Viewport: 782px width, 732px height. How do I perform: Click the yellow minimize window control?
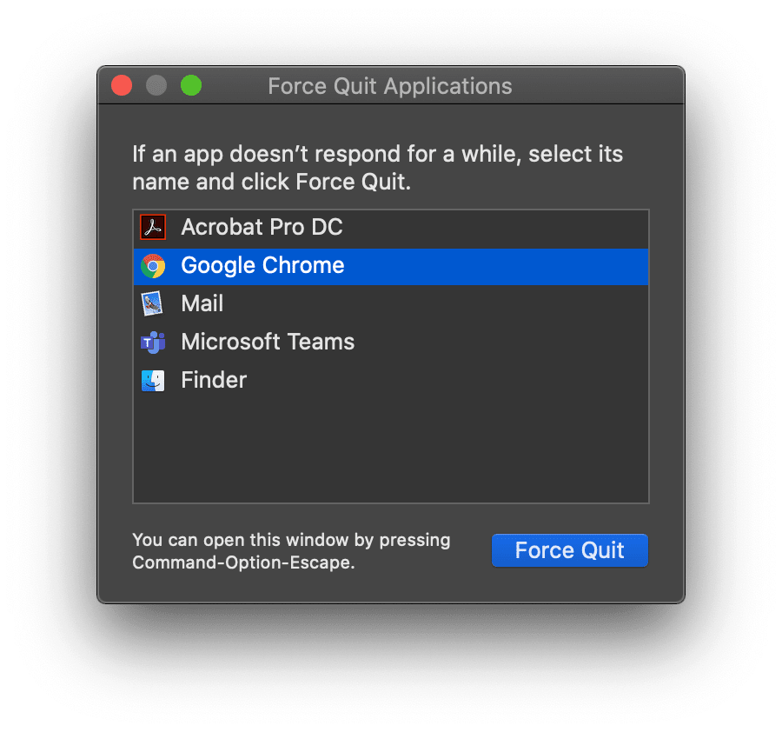click(x=156, y=85)
